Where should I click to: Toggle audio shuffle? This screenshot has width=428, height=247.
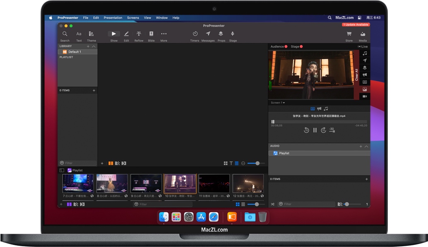click(x=273, y=204)
